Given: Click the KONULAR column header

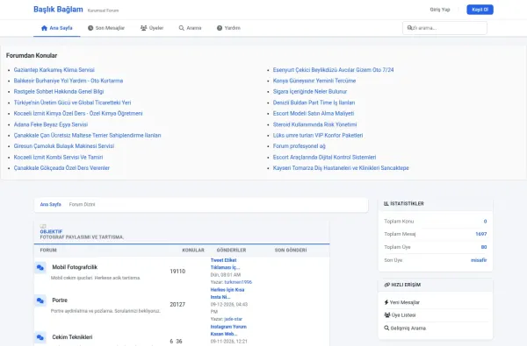Looking at the screenshot, I should click(x=193, y=251).
